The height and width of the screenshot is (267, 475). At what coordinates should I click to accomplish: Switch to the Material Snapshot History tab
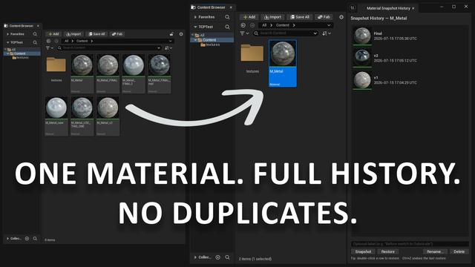388,8
